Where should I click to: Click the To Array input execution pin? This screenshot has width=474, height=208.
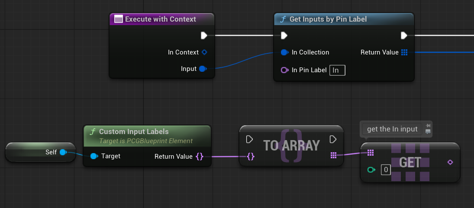coord(249,139)
